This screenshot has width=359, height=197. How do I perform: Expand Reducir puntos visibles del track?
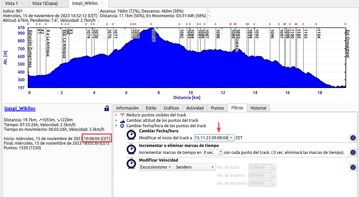[116, 115]
